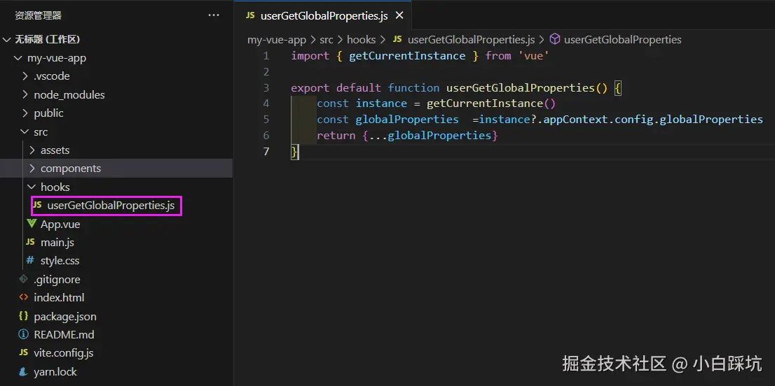Screen dimensions: 775x386
Task: Collapse the hooks folder
Action: coord(32,187)
